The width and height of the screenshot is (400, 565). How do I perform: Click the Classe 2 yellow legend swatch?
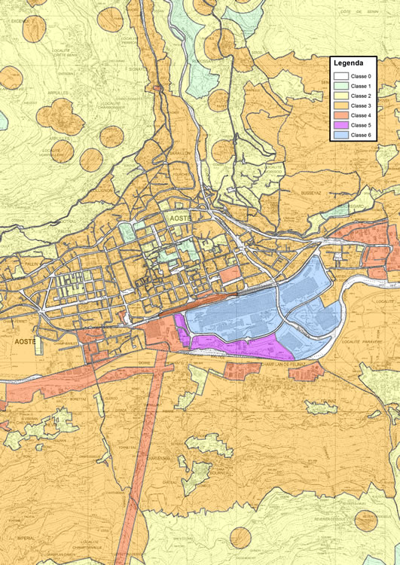click(341, 96)
